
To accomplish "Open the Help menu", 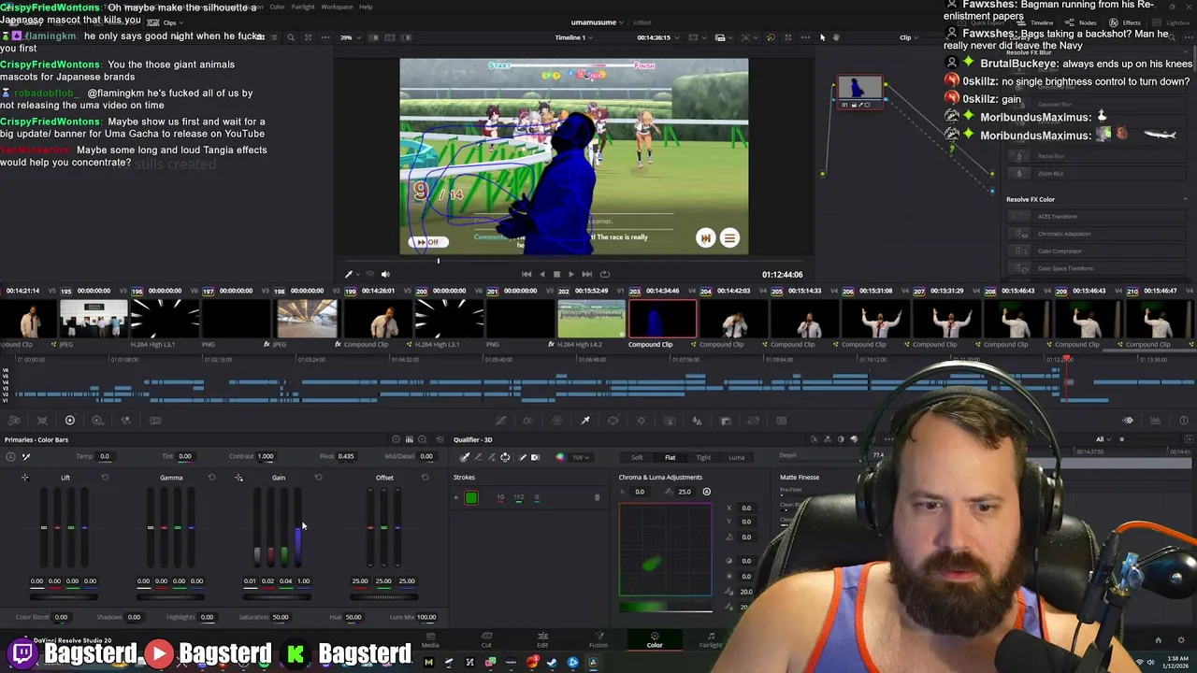I will click(366, 7).
